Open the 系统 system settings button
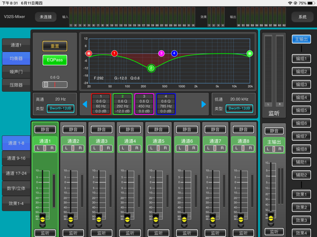 point(302,17)
